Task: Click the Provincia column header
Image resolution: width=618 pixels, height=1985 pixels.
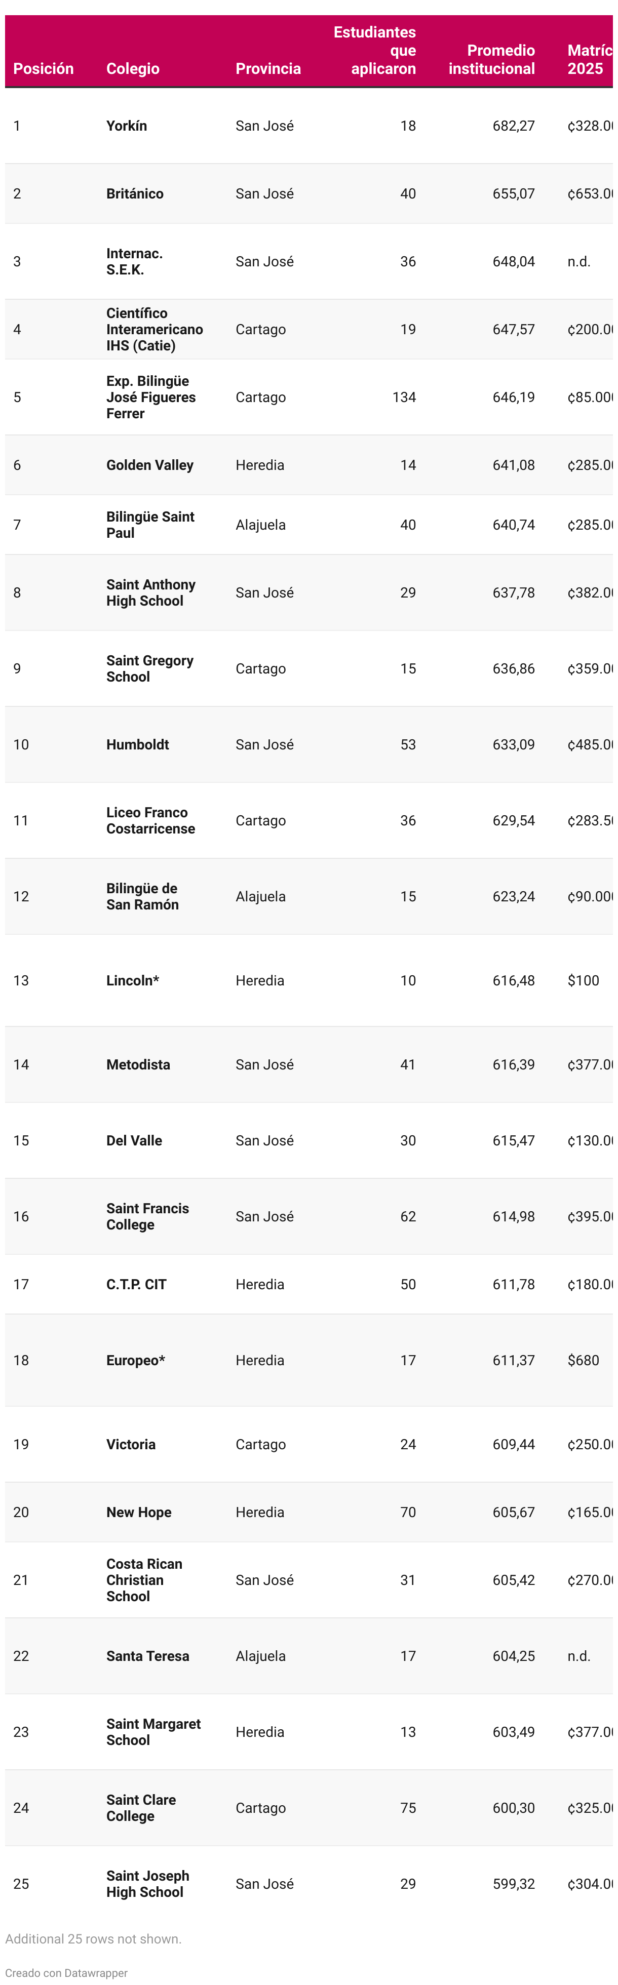Action: [267, 68]
